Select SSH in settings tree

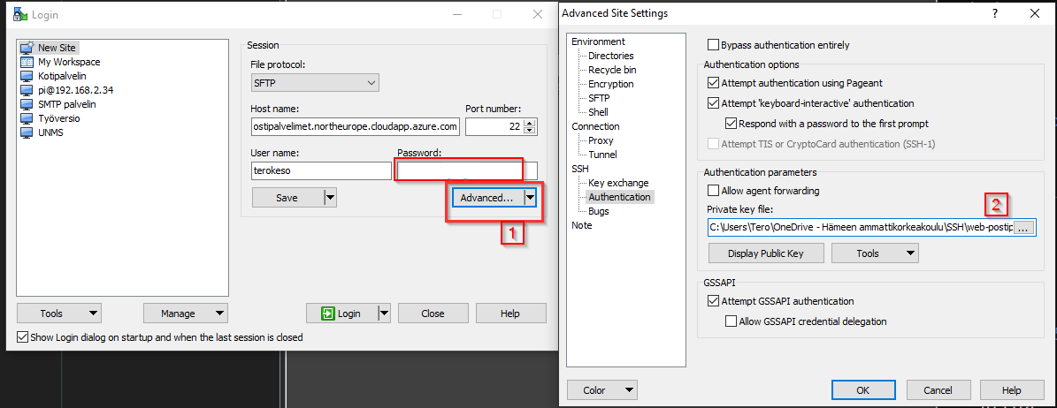[580, 169]
